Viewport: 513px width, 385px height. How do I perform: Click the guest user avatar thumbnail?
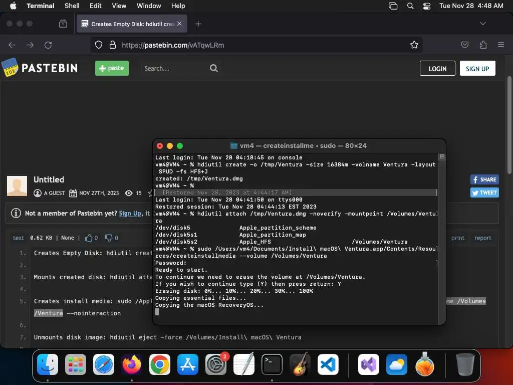point(17,185)
